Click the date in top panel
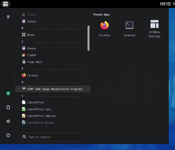175x150 pixels. tap(165, 4)
